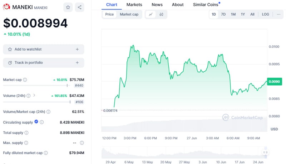The image size is (286, 164).
Task: Click the $79.94M fully diluted value
Action: (x=77, y=153)
